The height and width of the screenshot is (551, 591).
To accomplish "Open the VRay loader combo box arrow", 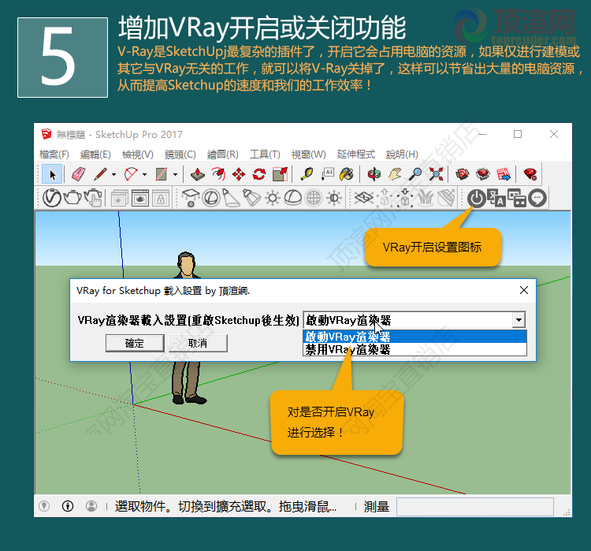I will [x=519, y=320].
